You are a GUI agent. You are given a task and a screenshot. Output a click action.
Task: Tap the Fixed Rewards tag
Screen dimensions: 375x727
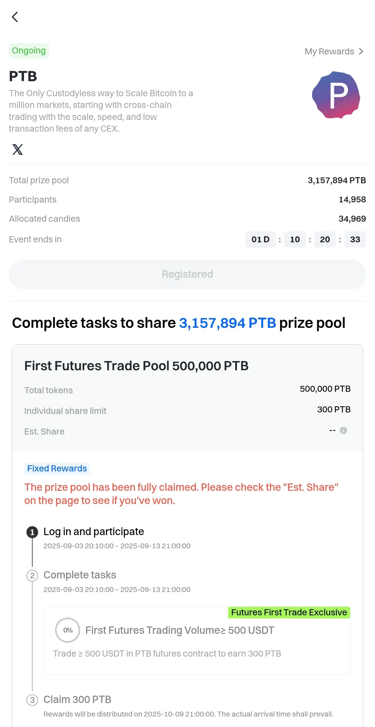57,468
